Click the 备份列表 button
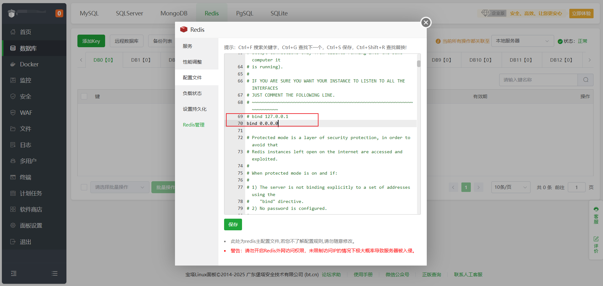 pyautogui.click(x=162, y=41)
